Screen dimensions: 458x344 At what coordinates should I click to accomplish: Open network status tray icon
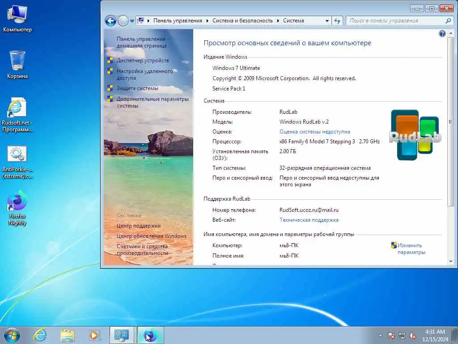[402, 336]
